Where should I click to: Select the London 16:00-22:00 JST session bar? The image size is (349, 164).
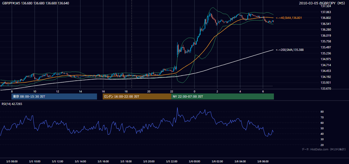(x=137, y=96)
